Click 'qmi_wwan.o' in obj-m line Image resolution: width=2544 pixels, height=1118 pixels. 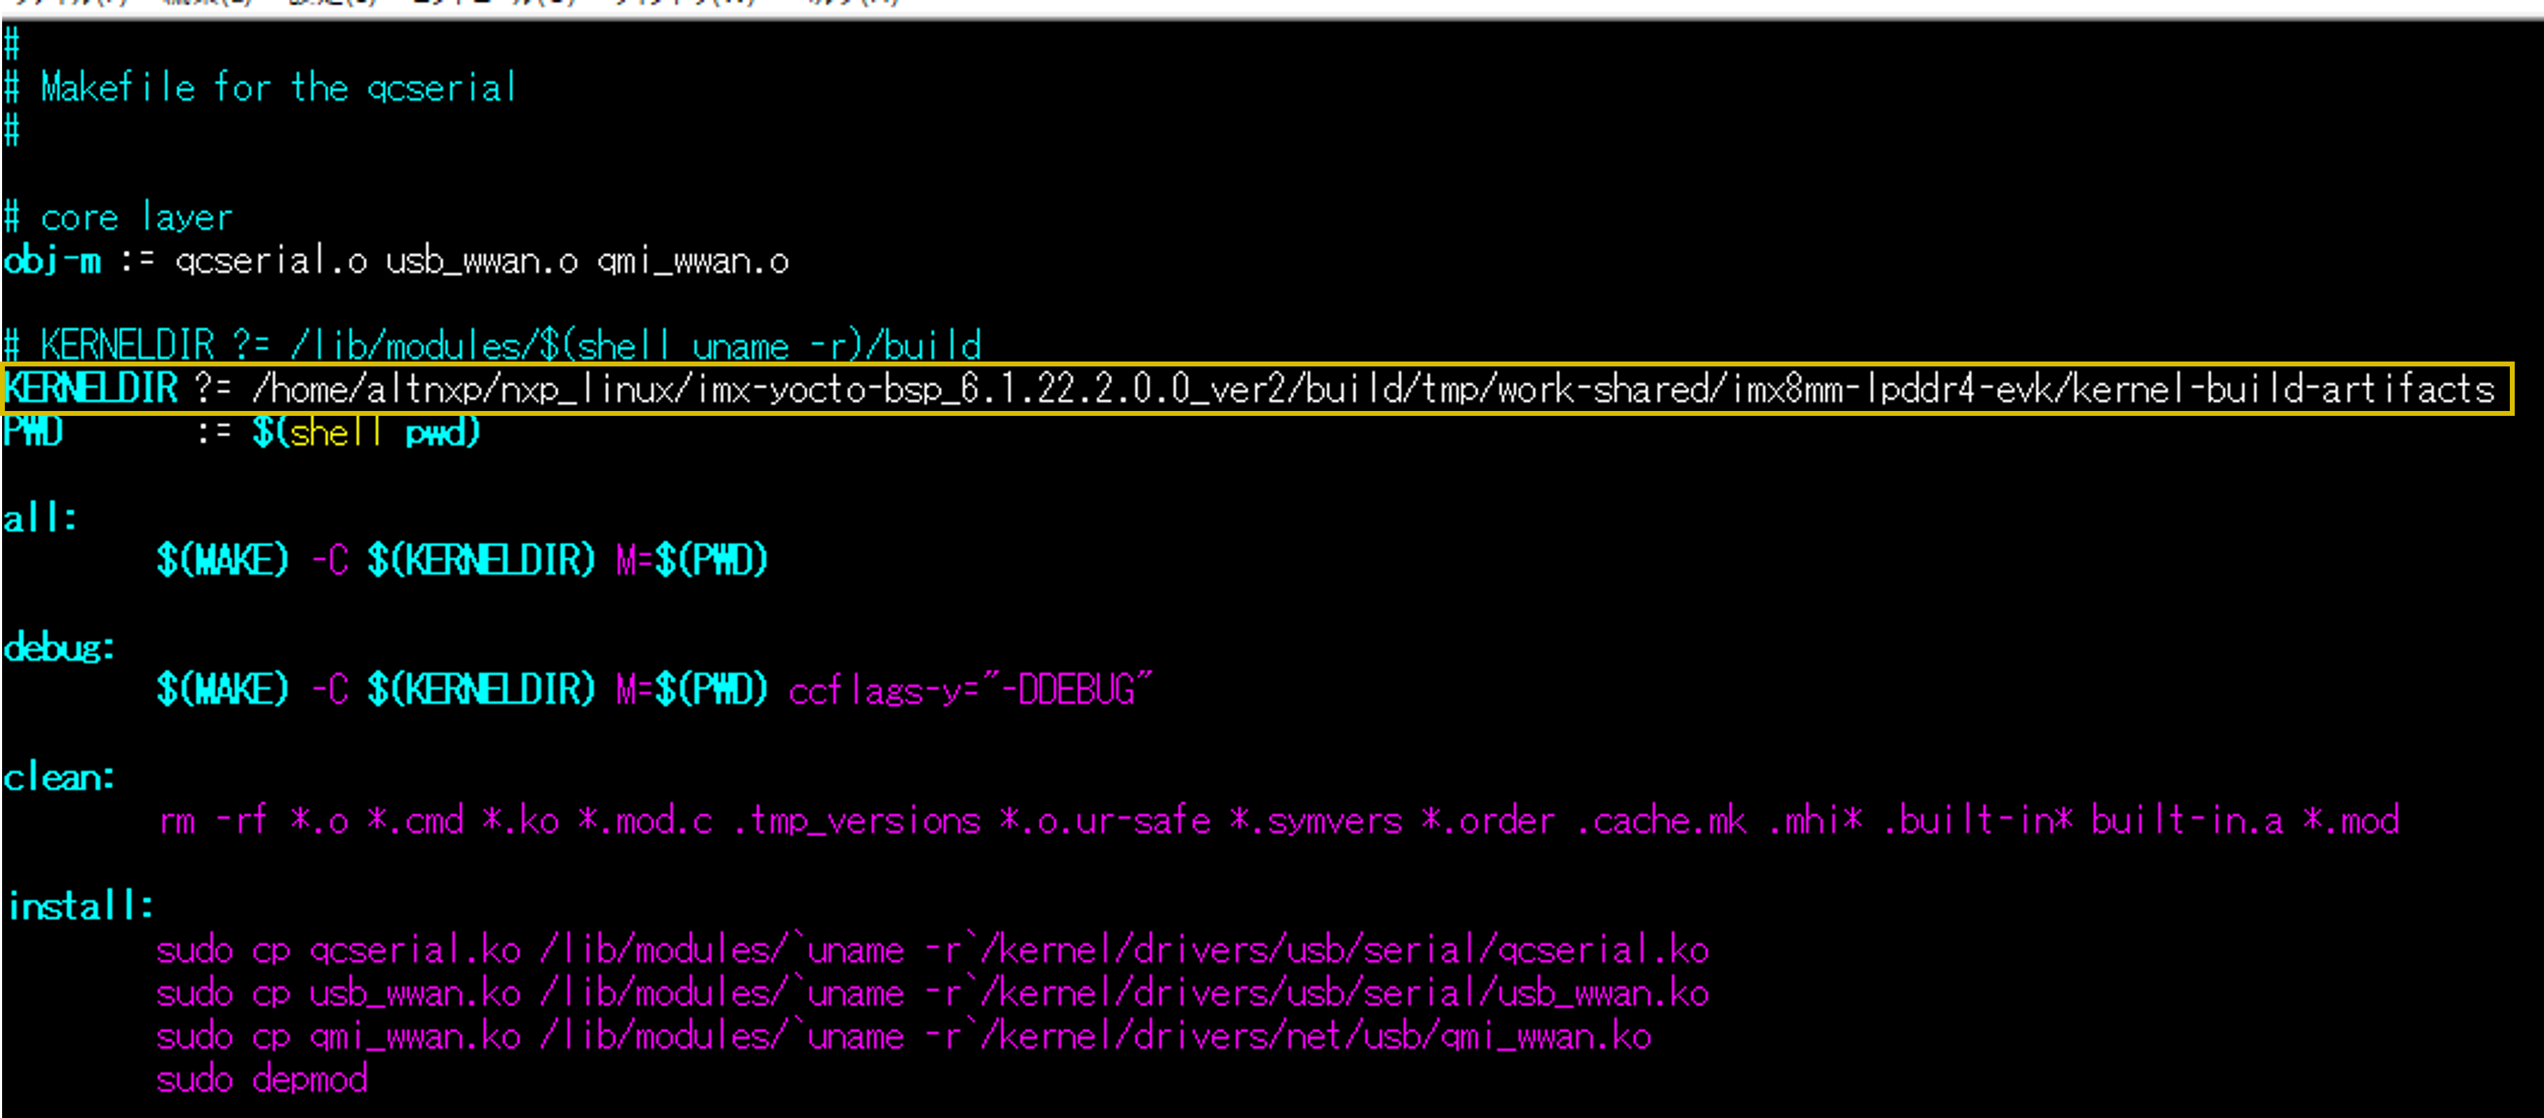click(x=693, y=261)
